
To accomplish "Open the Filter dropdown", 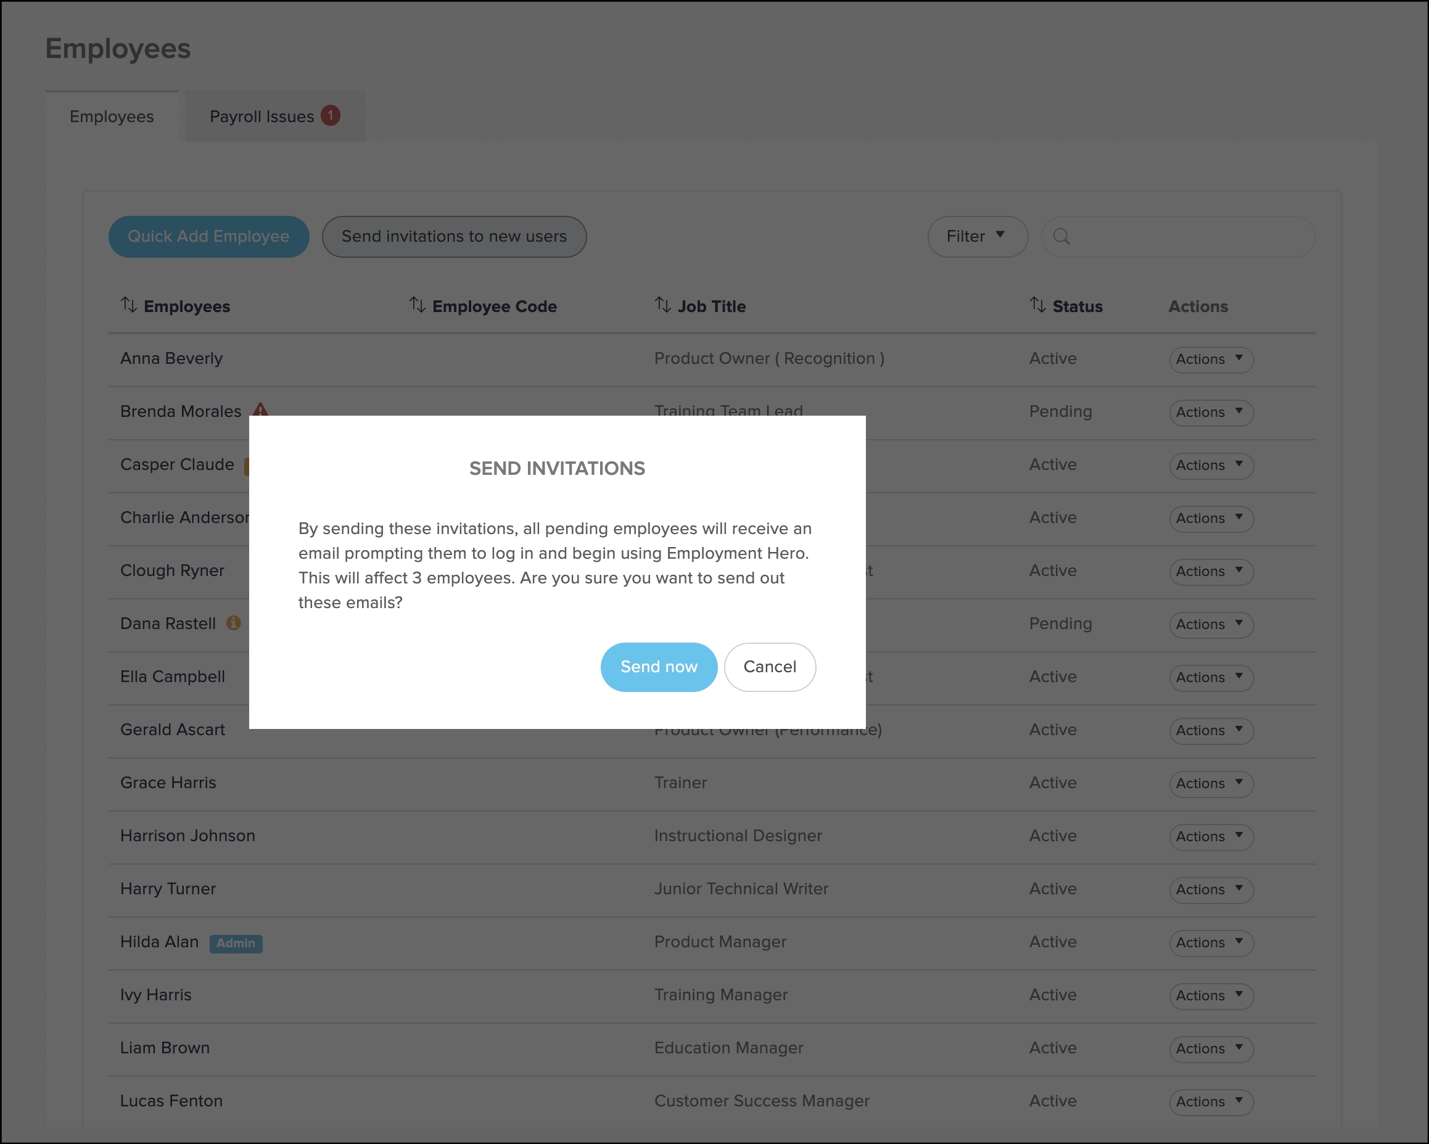I will coord(977,237).
